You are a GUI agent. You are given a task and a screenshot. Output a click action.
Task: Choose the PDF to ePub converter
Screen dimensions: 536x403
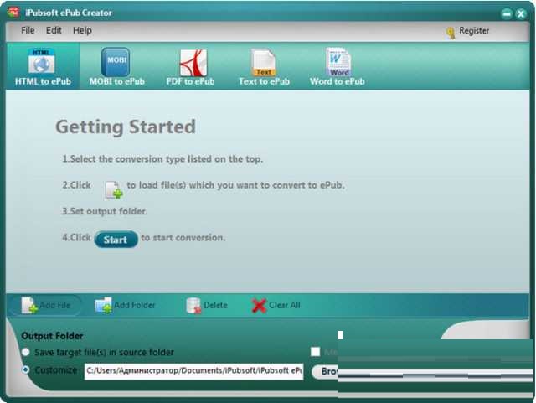click(x=190, y=66)
